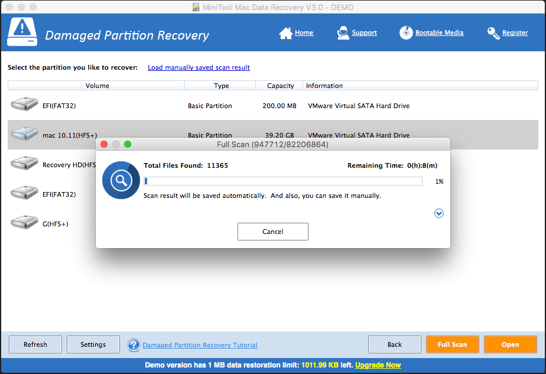
Task: Click the Support agent icon
Action: tap(343, 32)
